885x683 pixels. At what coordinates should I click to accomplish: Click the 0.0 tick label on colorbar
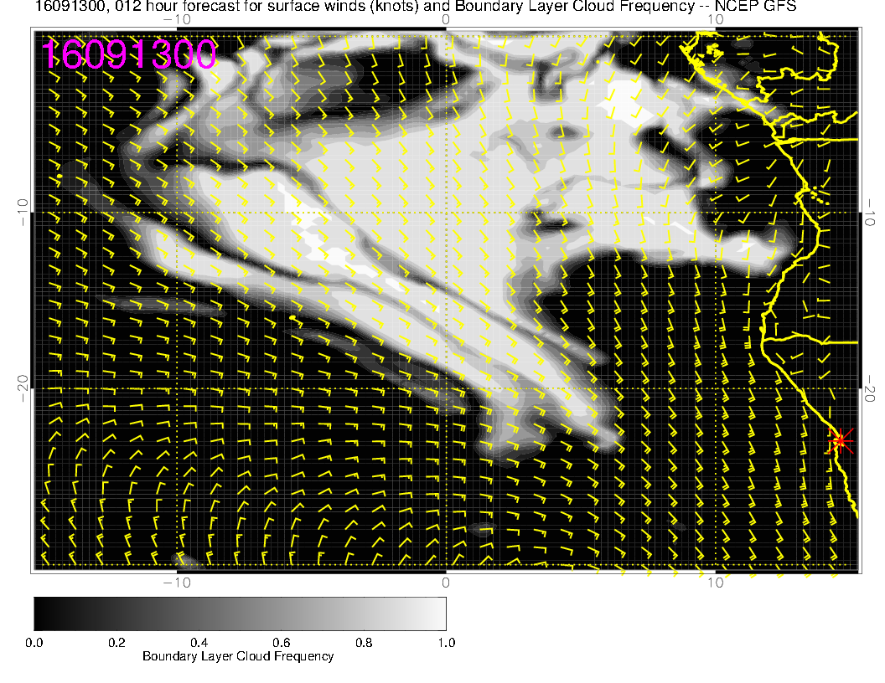[x=34, y=642]
